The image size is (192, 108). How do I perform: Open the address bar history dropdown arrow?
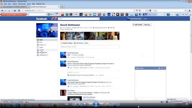click(143, 10)
